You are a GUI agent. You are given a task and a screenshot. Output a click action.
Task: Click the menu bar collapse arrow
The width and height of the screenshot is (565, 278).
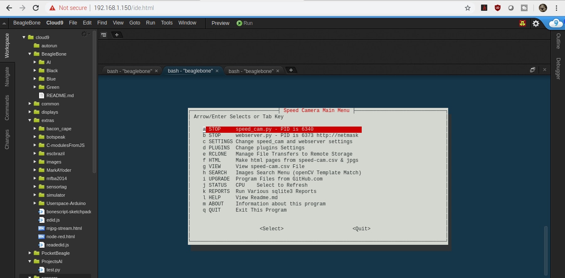(3, 23)
